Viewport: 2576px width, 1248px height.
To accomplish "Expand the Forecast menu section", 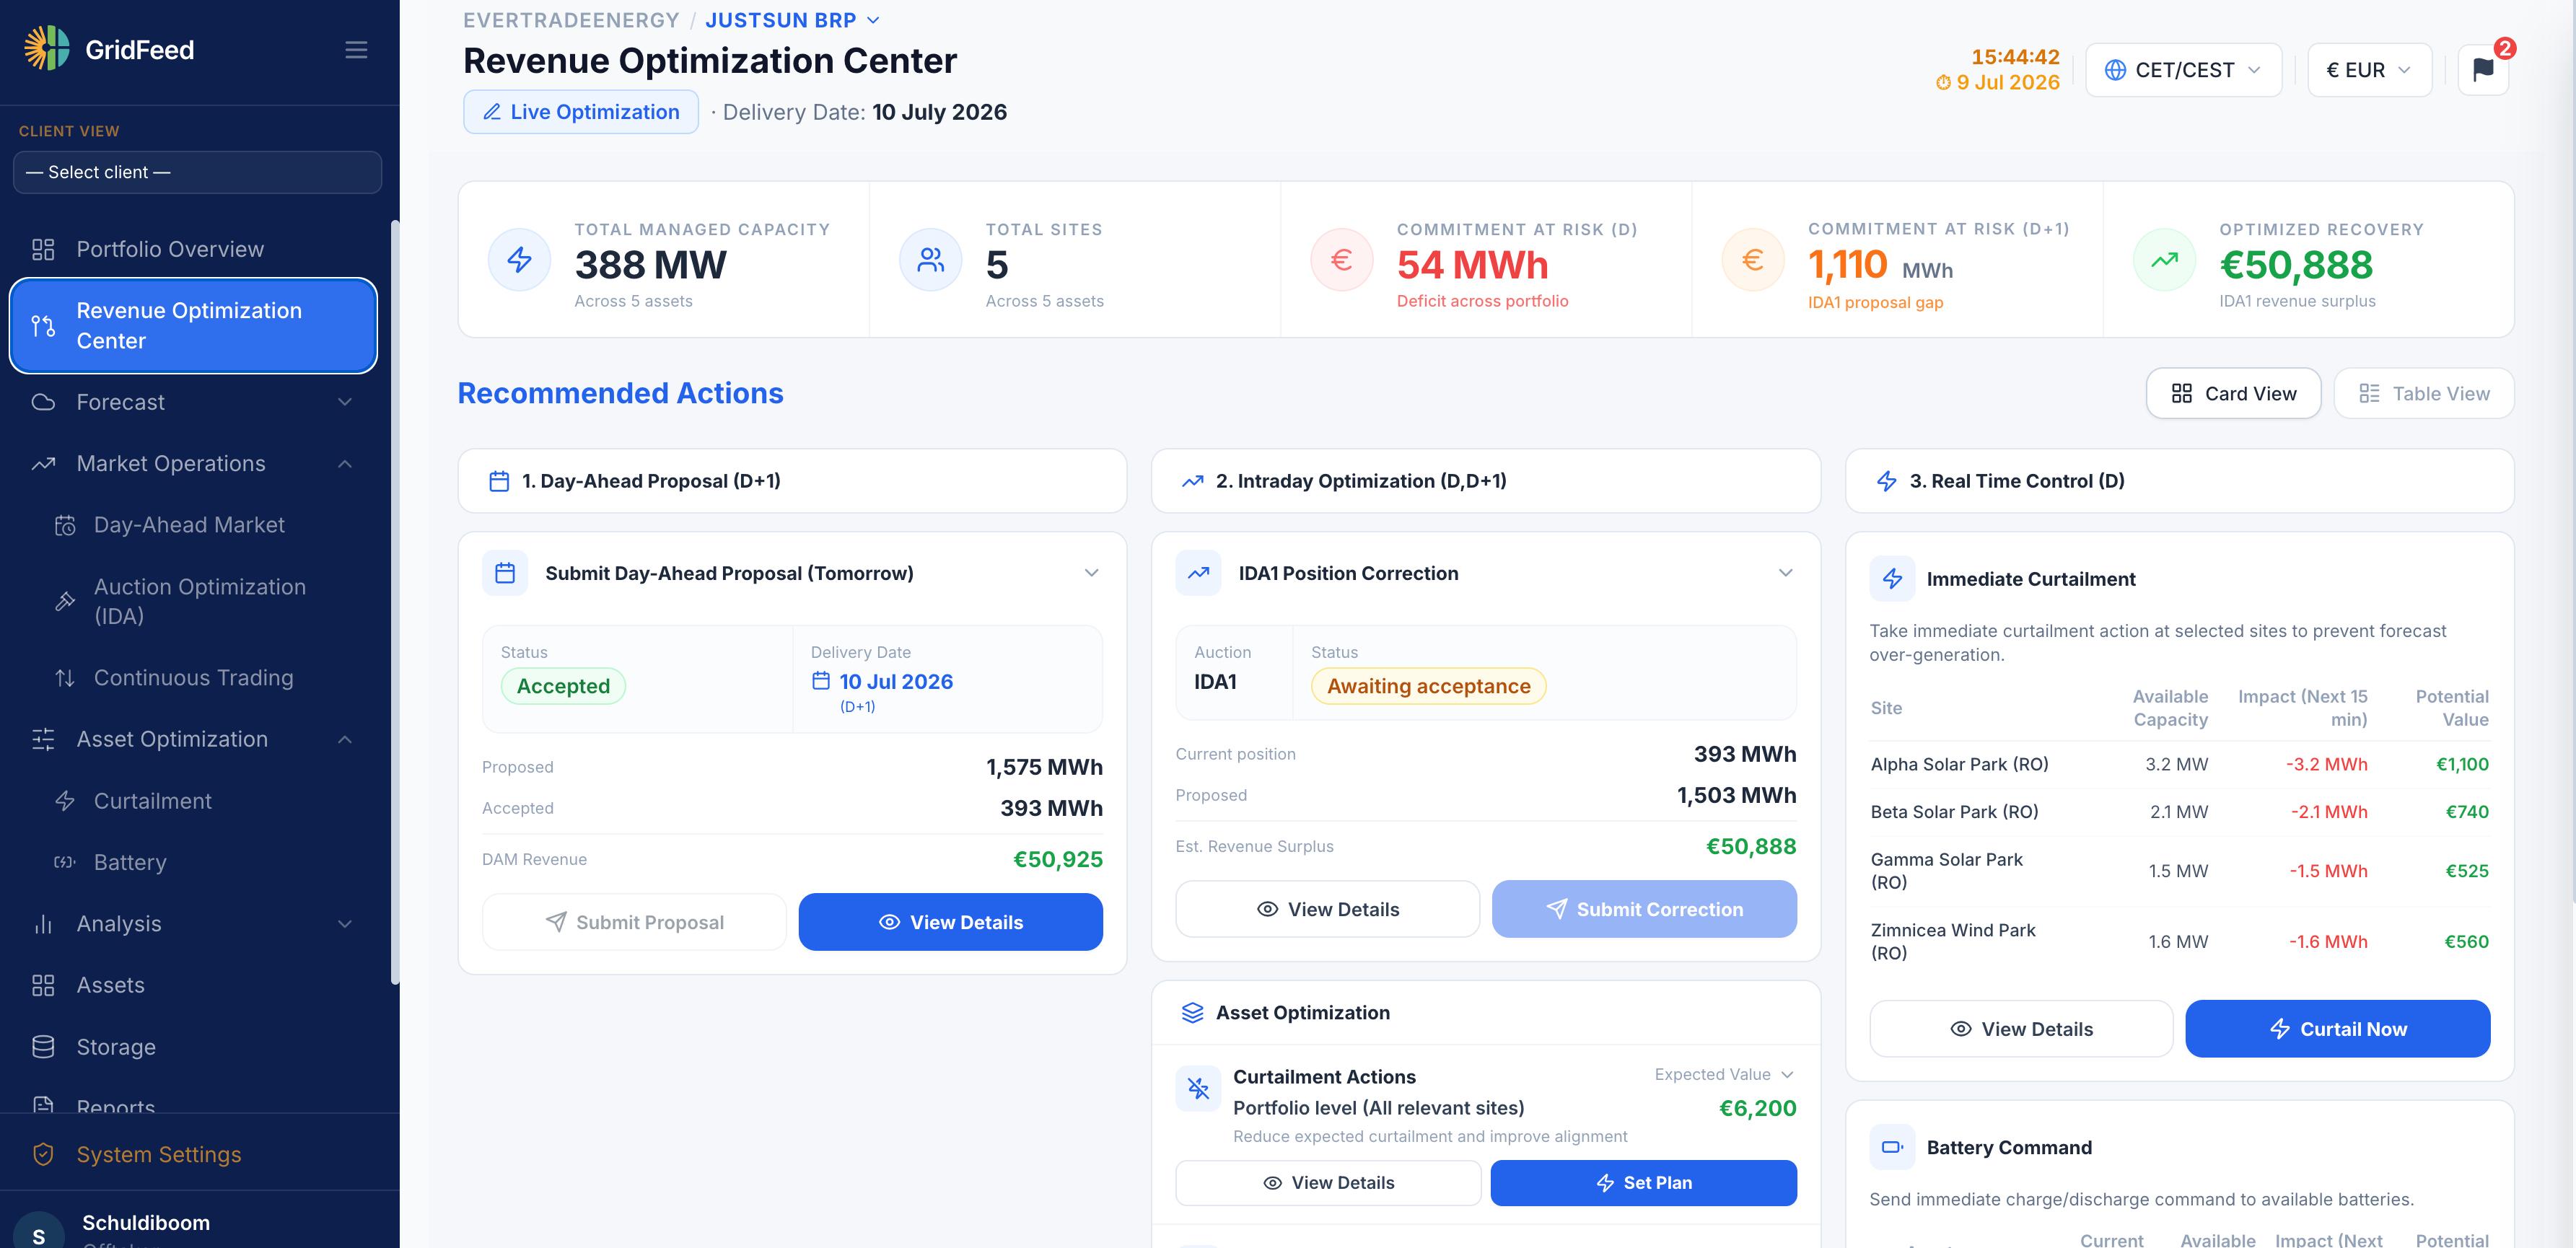I will [x=192, y=402].
